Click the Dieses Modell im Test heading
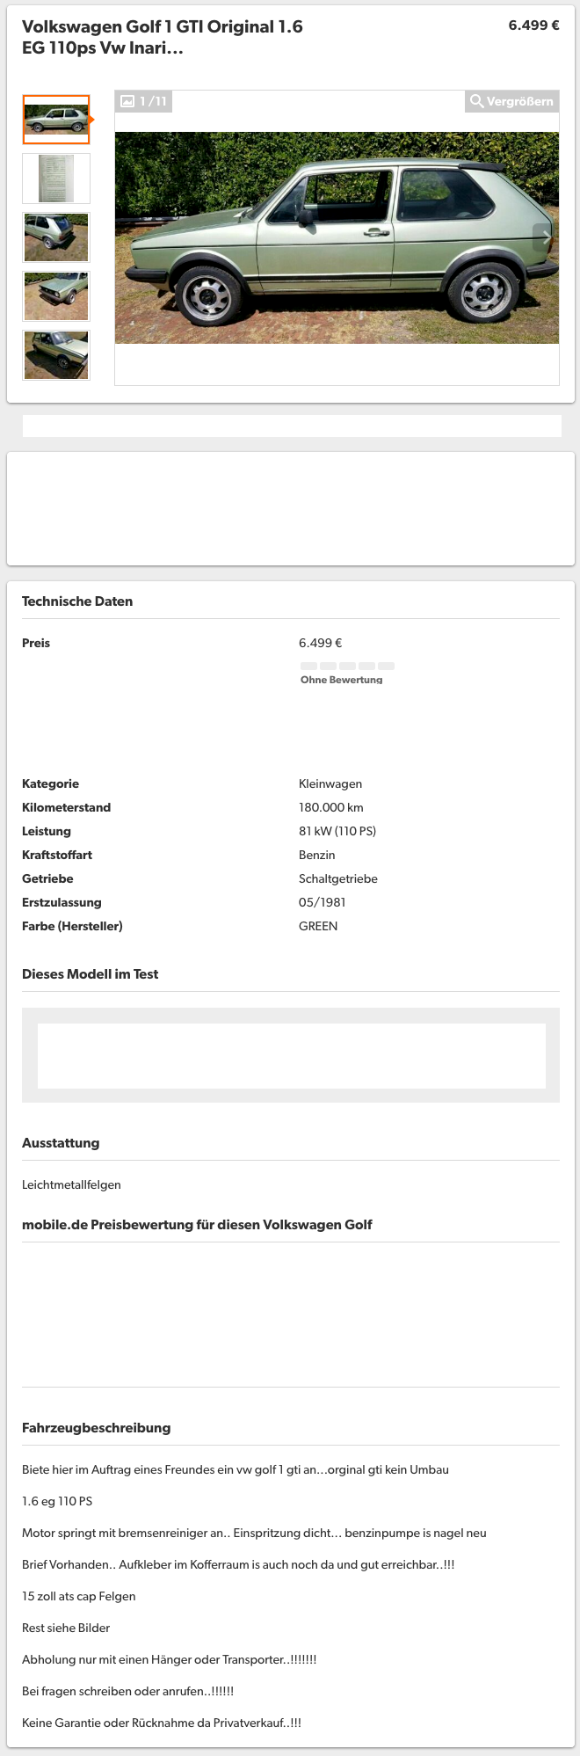This screenshot has width=580, height=1756. 91,974
